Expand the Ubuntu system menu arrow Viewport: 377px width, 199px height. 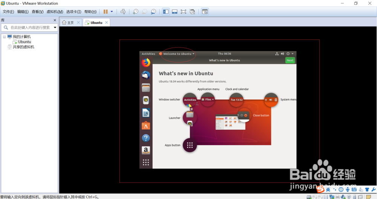tap(293, 54)
